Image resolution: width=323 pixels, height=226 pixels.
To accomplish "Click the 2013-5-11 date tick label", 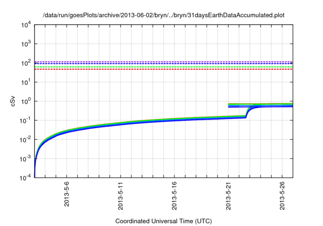I will pyautogui.click(x=121, y=196).
